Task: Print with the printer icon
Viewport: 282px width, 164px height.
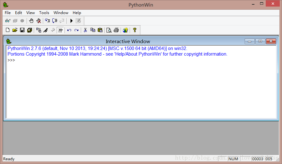Action: click(116, 30)
